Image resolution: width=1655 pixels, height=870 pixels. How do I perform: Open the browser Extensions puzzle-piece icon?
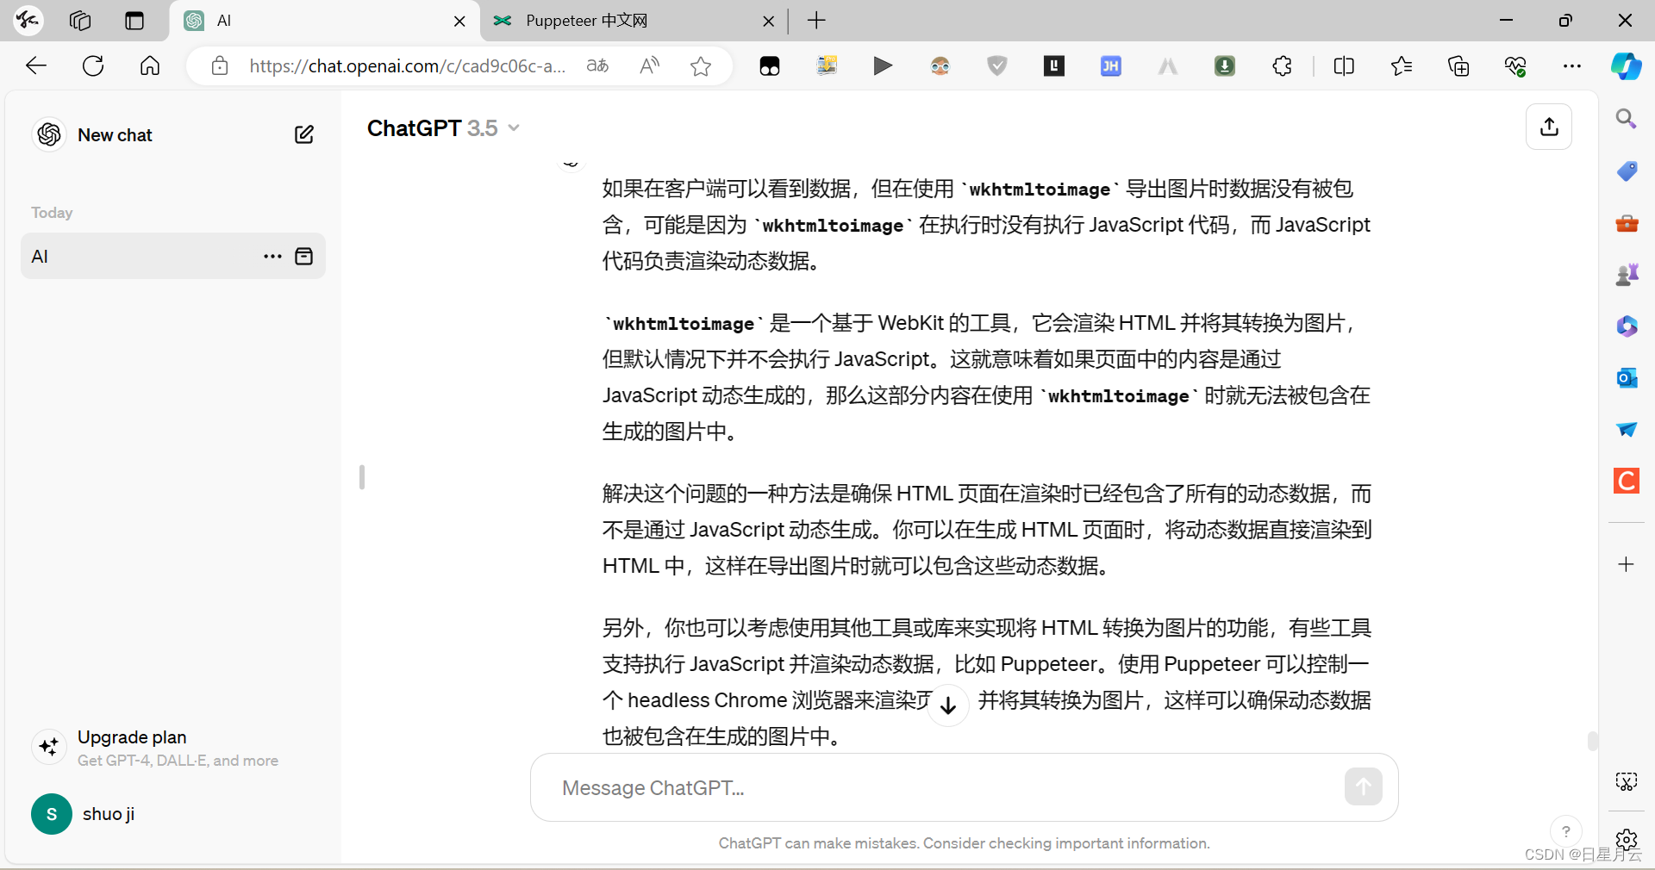1282,65
